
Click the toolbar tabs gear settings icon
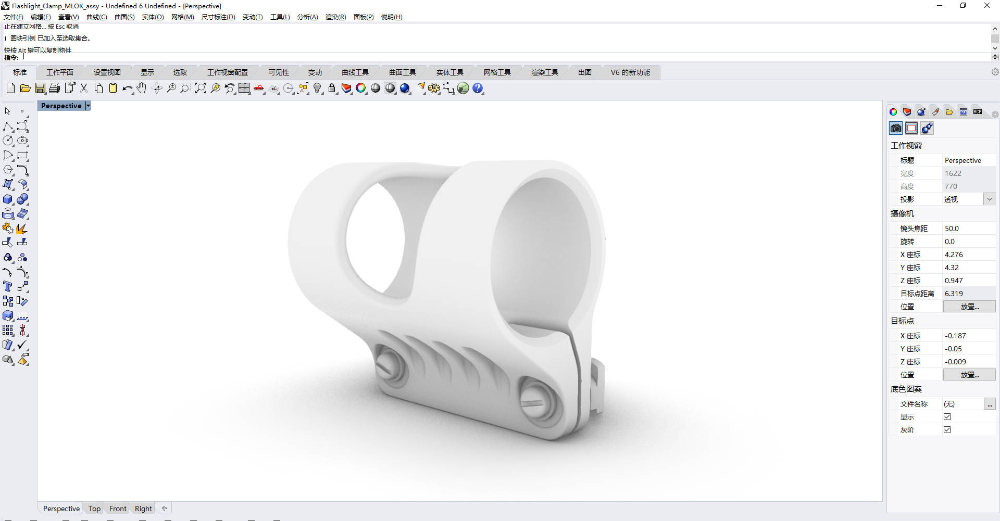click(x=995, y=72)
